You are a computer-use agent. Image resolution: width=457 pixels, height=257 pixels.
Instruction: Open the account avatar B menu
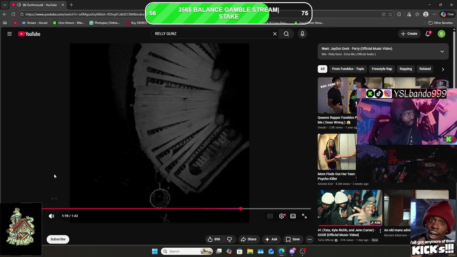tap(442, 34)
